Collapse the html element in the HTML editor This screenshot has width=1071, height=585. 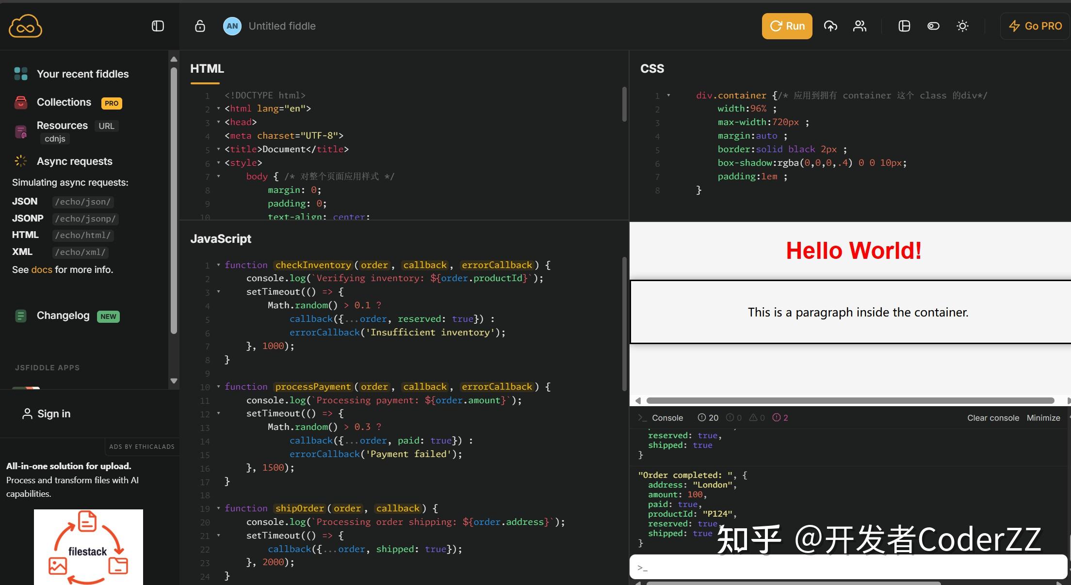(x=218, y=109)
